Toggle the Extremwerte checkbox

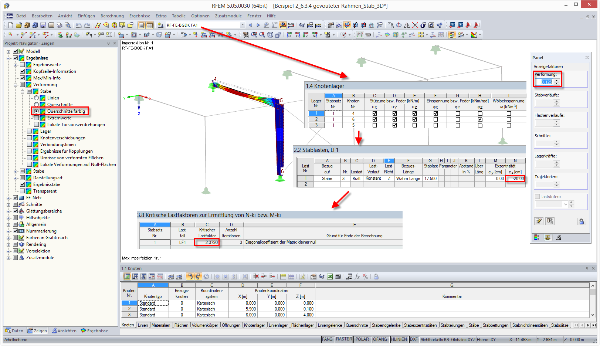coord(36,118)
